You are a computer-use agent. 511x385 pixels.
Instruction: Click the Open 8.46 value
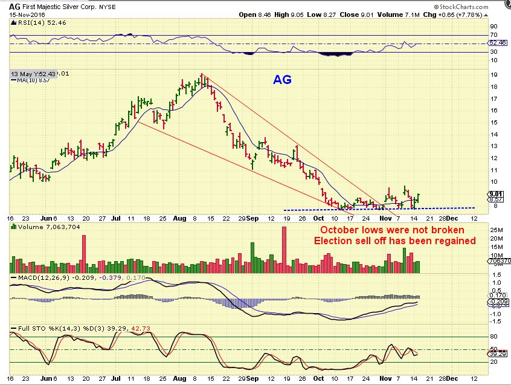point(254,15)
